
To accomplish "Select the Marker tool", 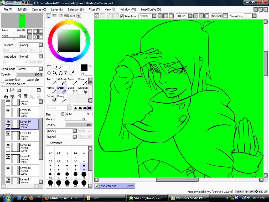I will (51, 90).
